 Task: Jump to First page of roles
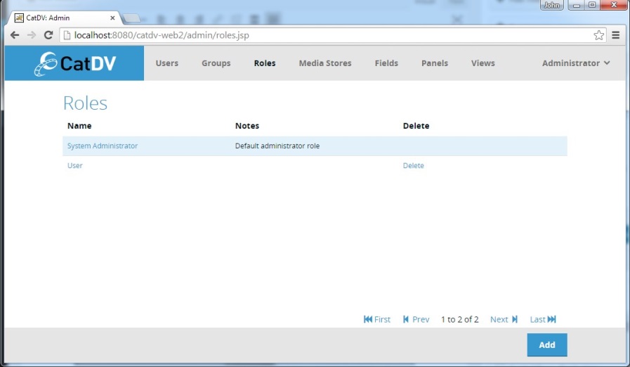[377, 319]
